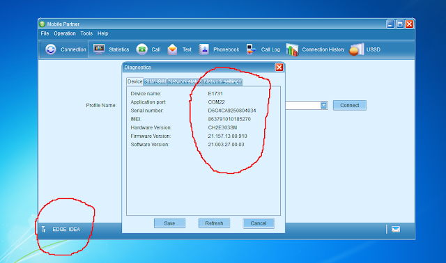Switch to the Network settings tab
The image size is (446, 263).
pos(222,82)
